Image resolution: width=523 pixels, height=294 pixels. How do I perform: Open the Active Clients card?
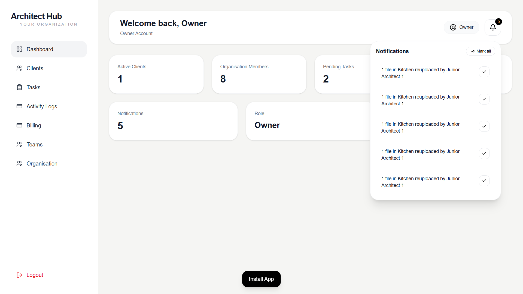[156, 74]
